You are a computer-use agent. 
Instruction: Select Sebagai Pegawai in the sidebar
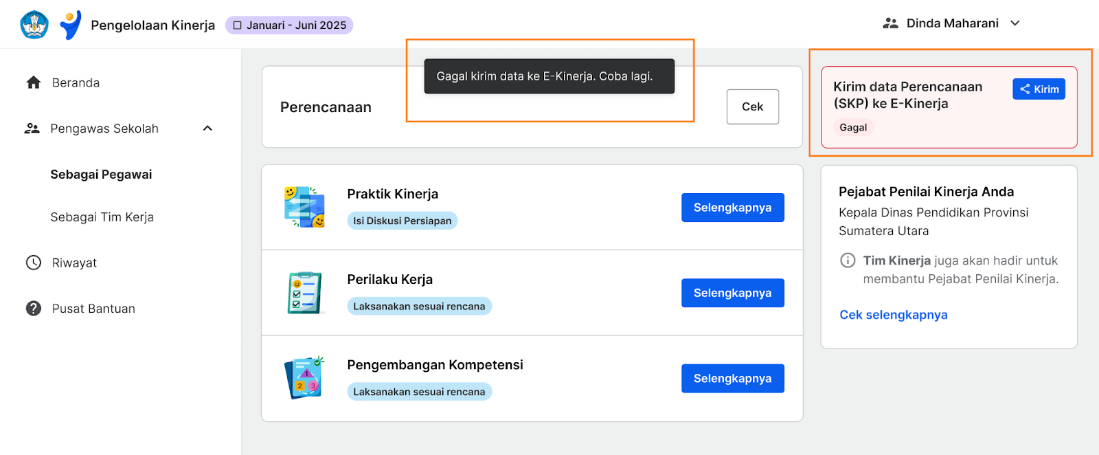pyautogui.click(x=102, y=175)
